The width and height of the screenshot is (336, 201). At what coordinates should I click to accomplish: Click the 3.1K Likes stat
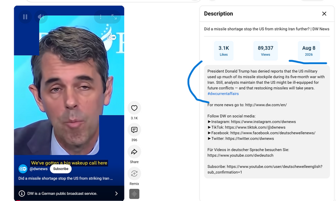pos(224,51)
